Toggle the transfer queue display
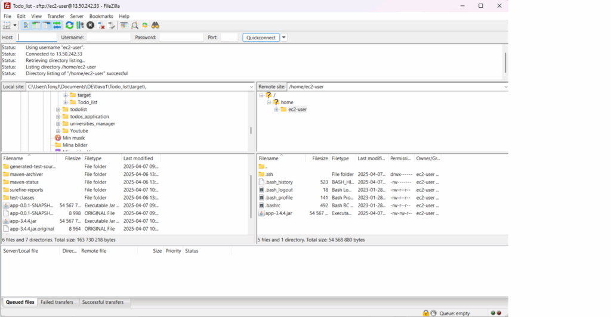The image size is (611, 317). tap(57, 25)
